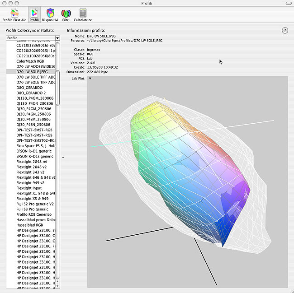Select the Fuji S2 Pro generic V2 profile
Viewport: 294px width, 293px height.
coord(31,204)
